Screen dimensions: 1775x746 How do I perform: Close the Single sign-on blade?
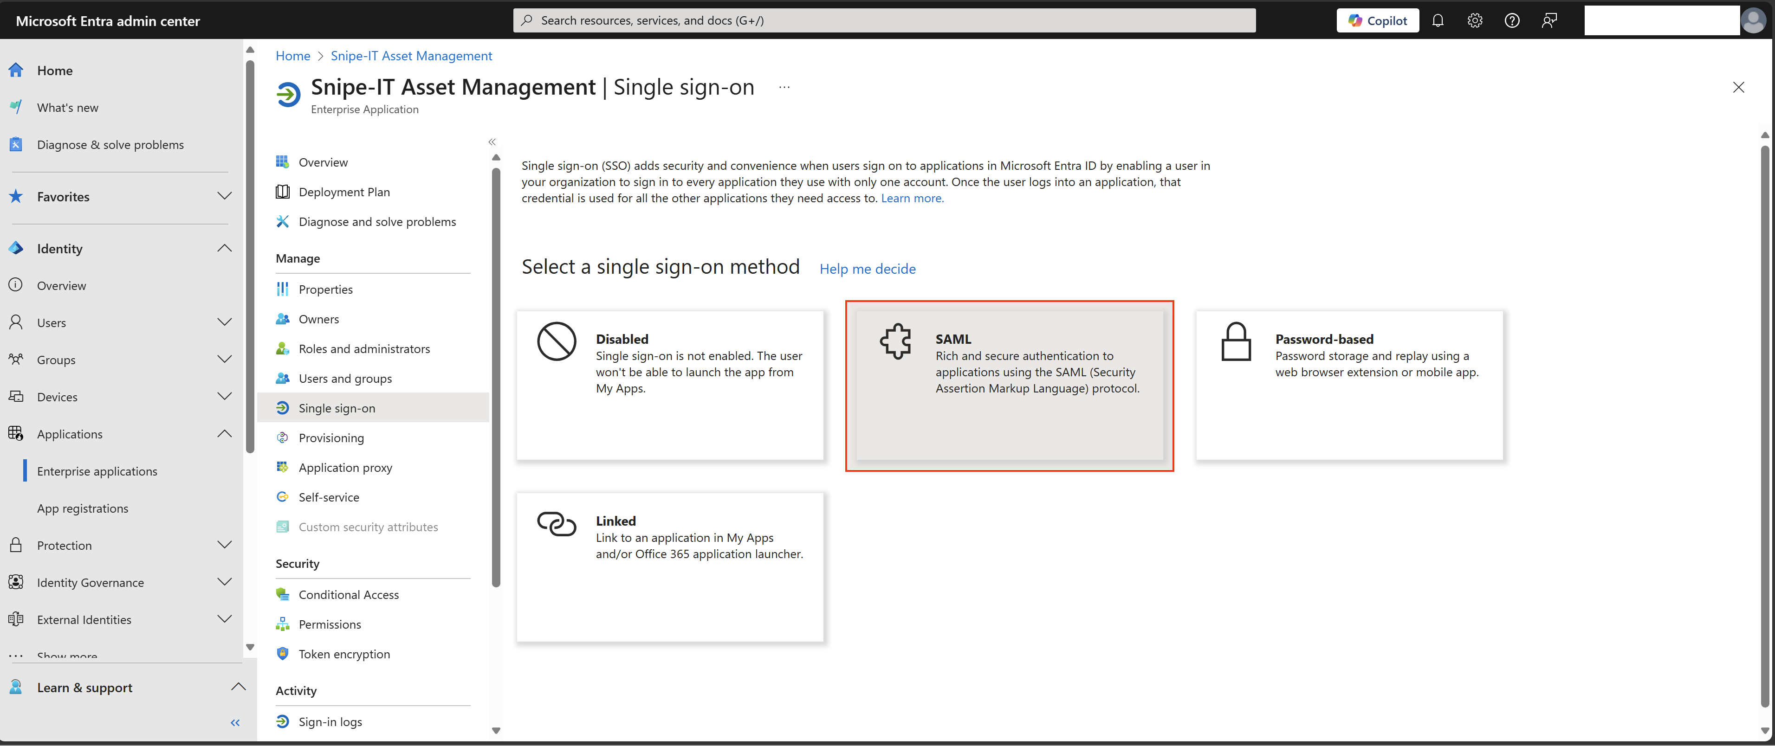[1738, 88]
